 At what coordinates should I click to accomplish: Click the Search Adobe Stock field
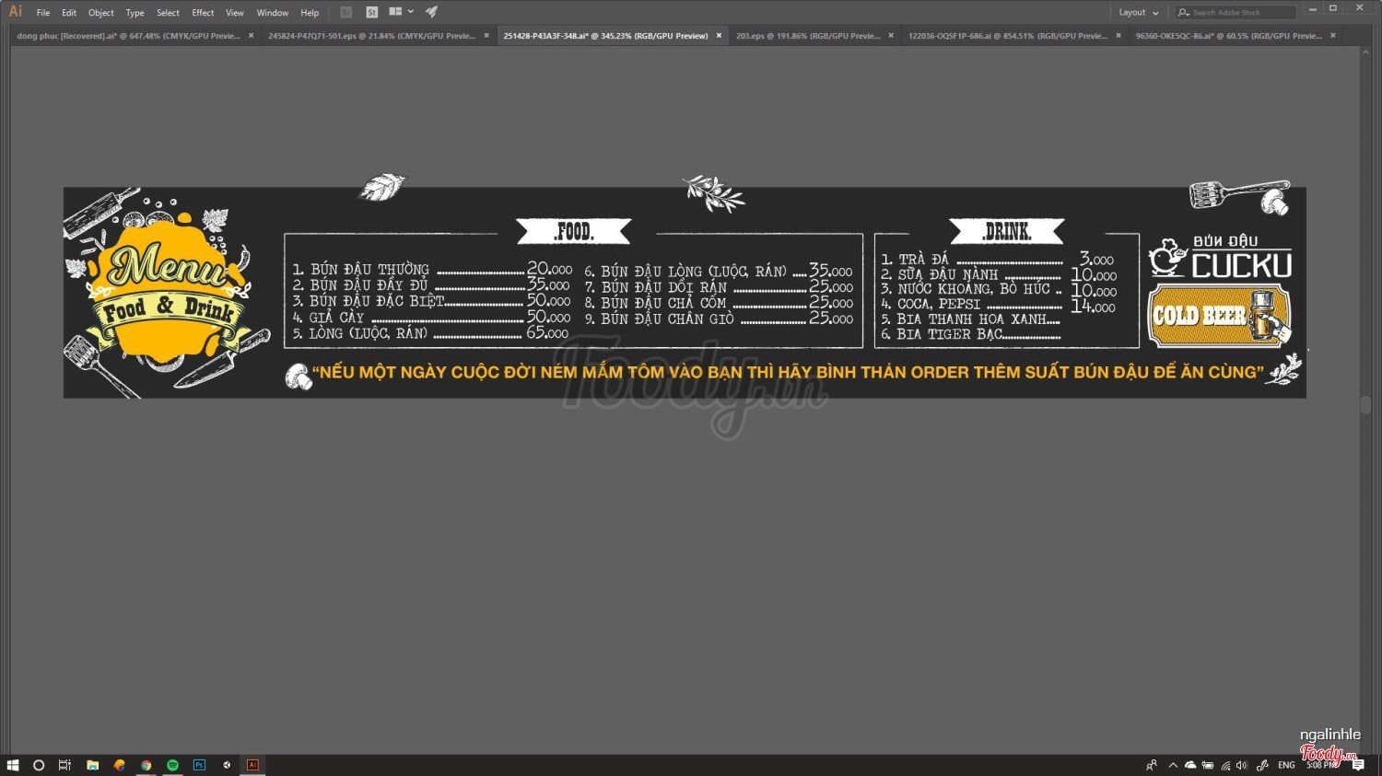click(1239, 12)
